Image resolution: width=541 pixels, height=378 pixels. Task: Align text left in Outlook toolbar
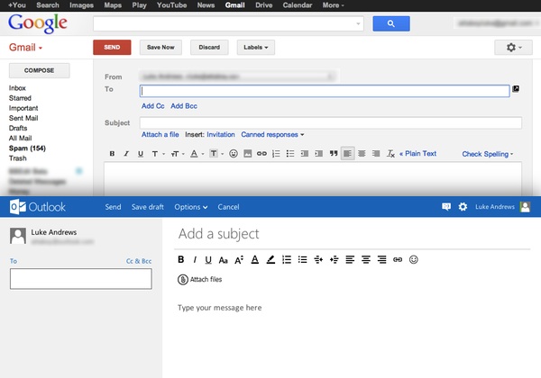(x=350, y=259)
